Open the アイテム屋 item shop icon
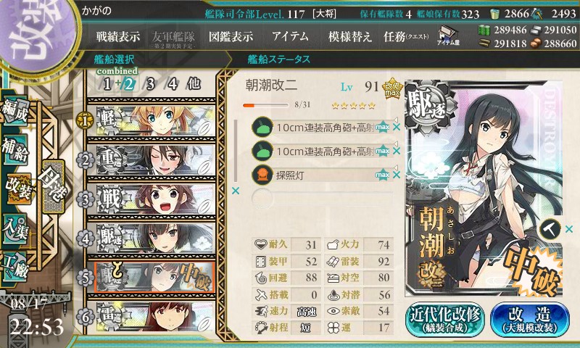This screenshot has width=580, height=348. coord(448,36)
